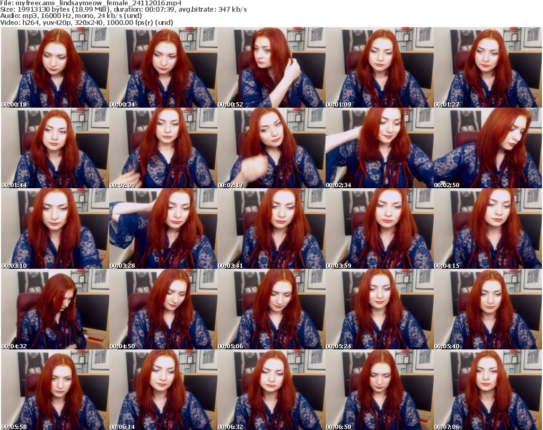Image resolution: width=543 pixels, height=430 pixels.
Task: Pick the frame at 00:02:00
Action: [163, 148]
